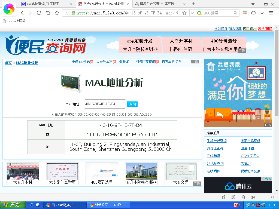Viewport: 279px width, 209px height.
Task: Switch to 新标签页 360 taskbar window
Action: [108, 205]
